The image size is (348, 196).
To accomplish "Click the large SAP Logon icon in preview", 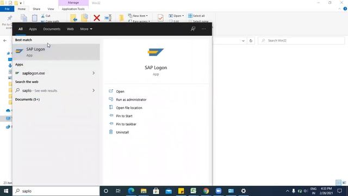I will tap(156, 52).
